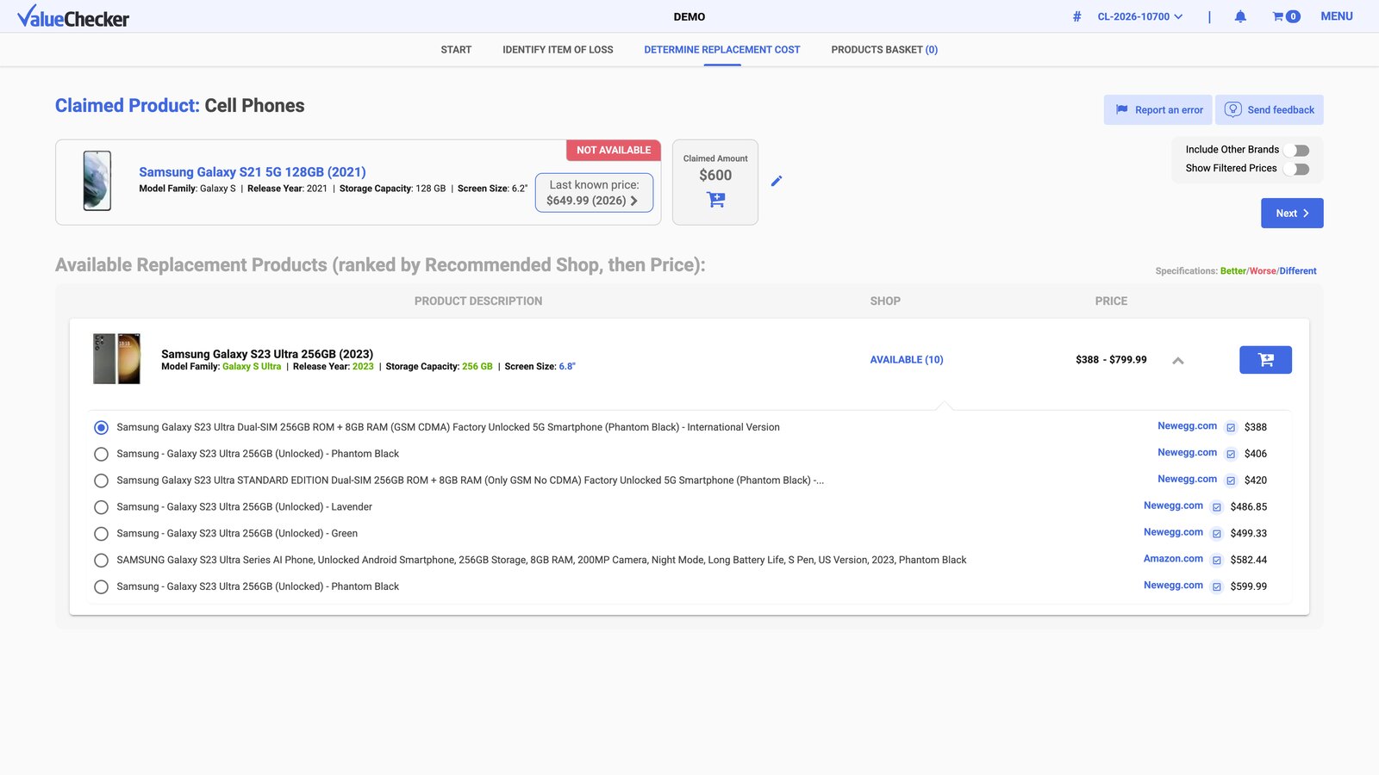The image size is (1379, 775).
Task: Open the IDENTIFY ITEM OF LOSS step
Action: click(558, 50)
